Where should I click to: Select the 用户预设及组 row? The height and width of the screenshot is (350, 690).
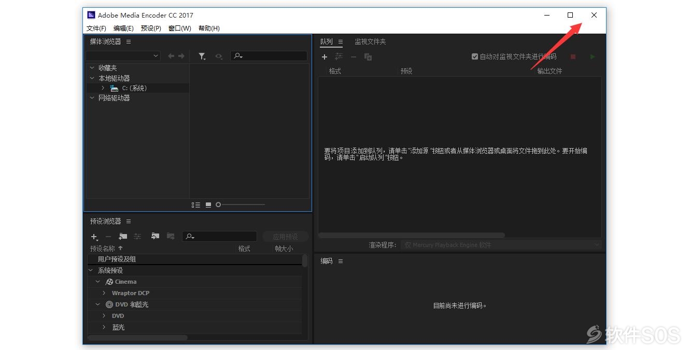pos(194,259)
